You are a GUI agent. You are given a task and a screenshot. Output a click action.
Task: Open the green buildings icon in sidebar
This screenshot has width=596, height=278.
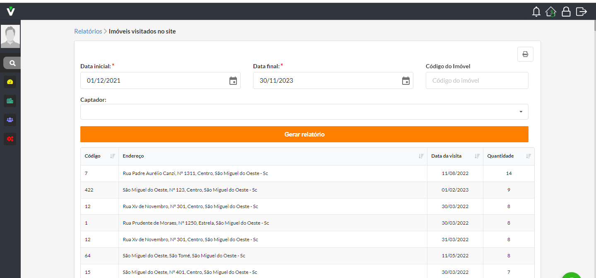point(10,101)
